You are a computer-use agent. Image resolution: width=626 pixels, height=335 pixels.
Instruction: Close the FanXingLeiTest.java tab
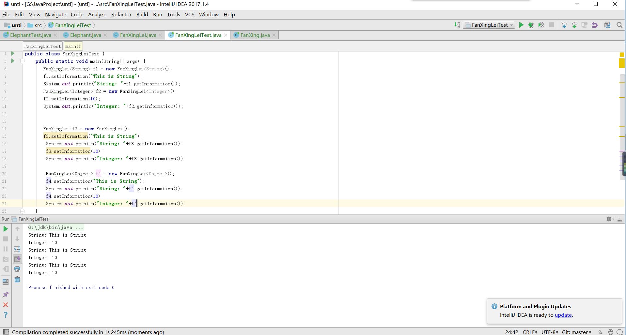(226, 35)
